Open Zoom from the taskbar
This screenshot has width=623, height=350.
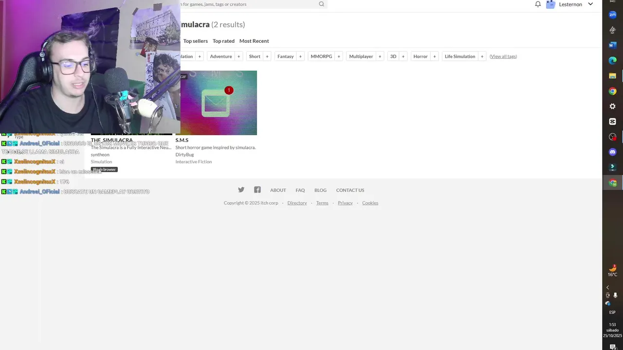(x=613, y=15)
